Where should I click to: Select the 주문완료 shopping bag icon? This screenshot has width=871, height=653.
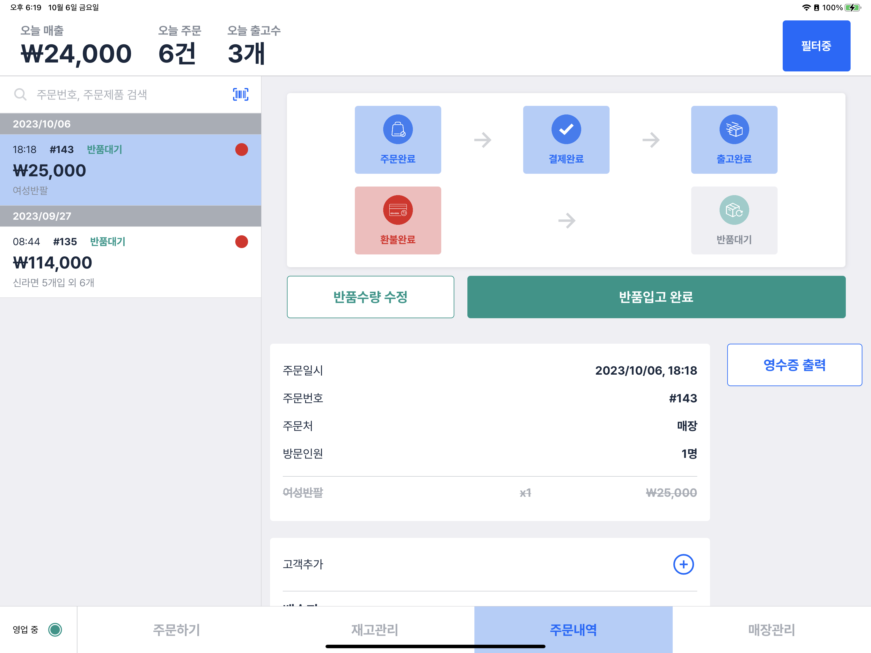click(398, 129)
